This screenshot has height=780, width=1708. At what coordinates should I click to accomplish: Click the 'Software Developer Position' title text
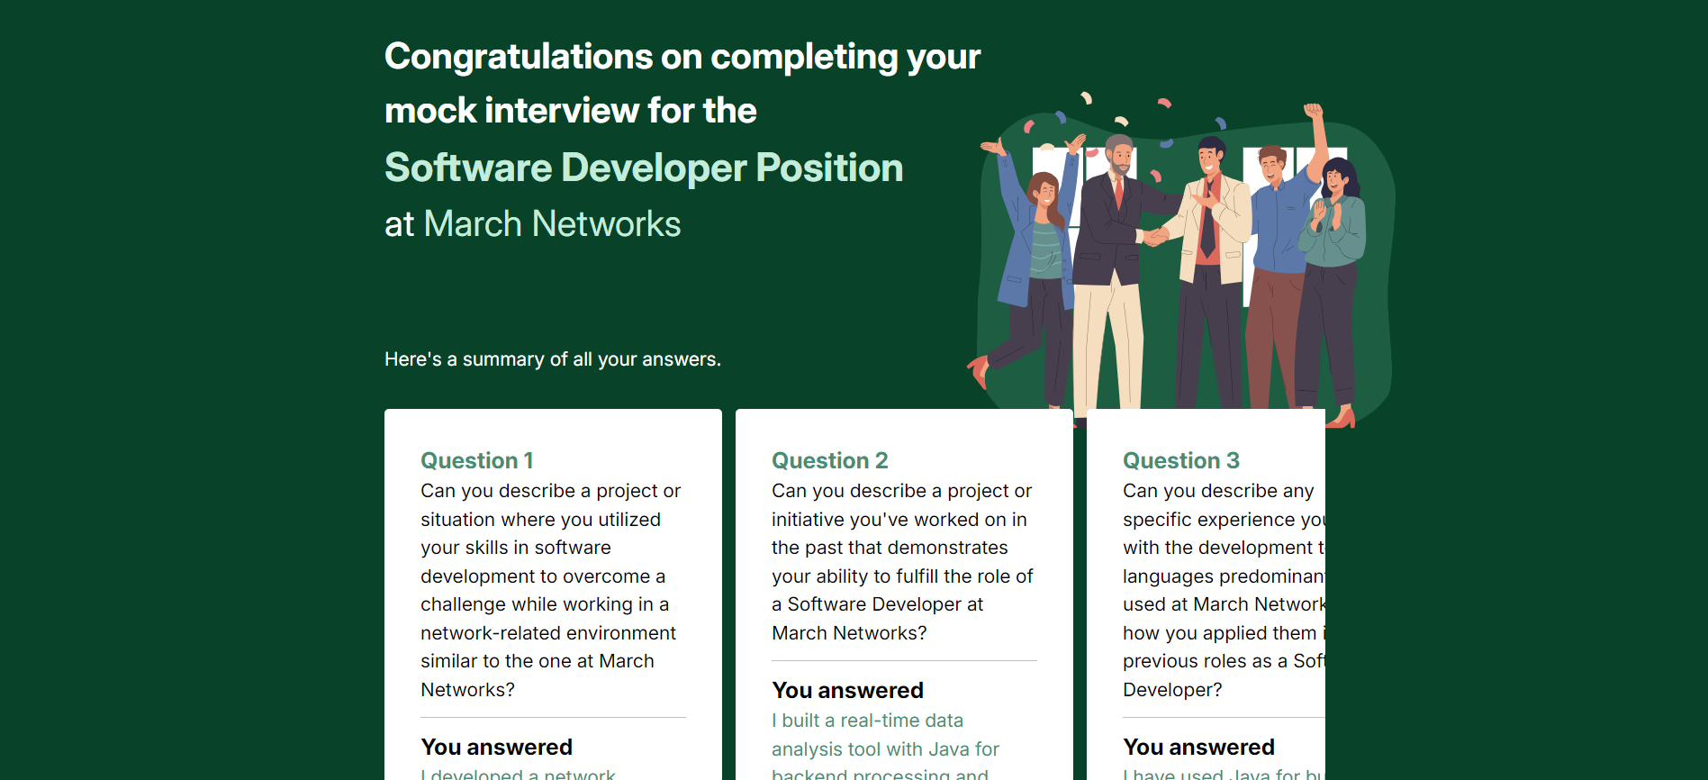(x=644, y=168)
